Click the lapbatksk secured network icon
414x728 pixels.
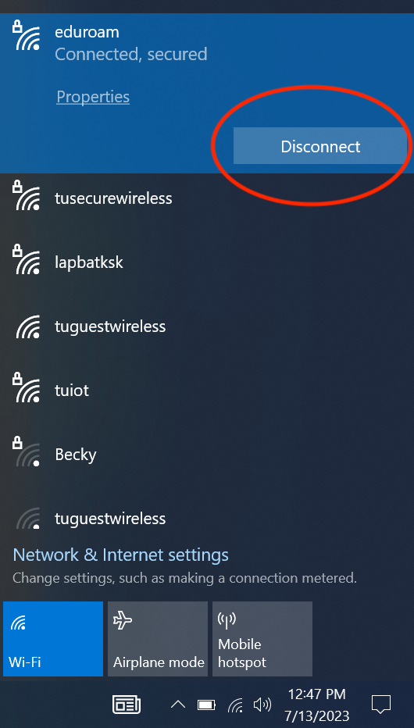[26, 260]
